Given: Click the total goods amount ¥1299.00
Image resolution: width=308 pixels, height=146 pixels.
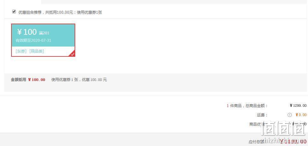Looking at the screenshot, I should pyautogui.click(x=298, y=106).
